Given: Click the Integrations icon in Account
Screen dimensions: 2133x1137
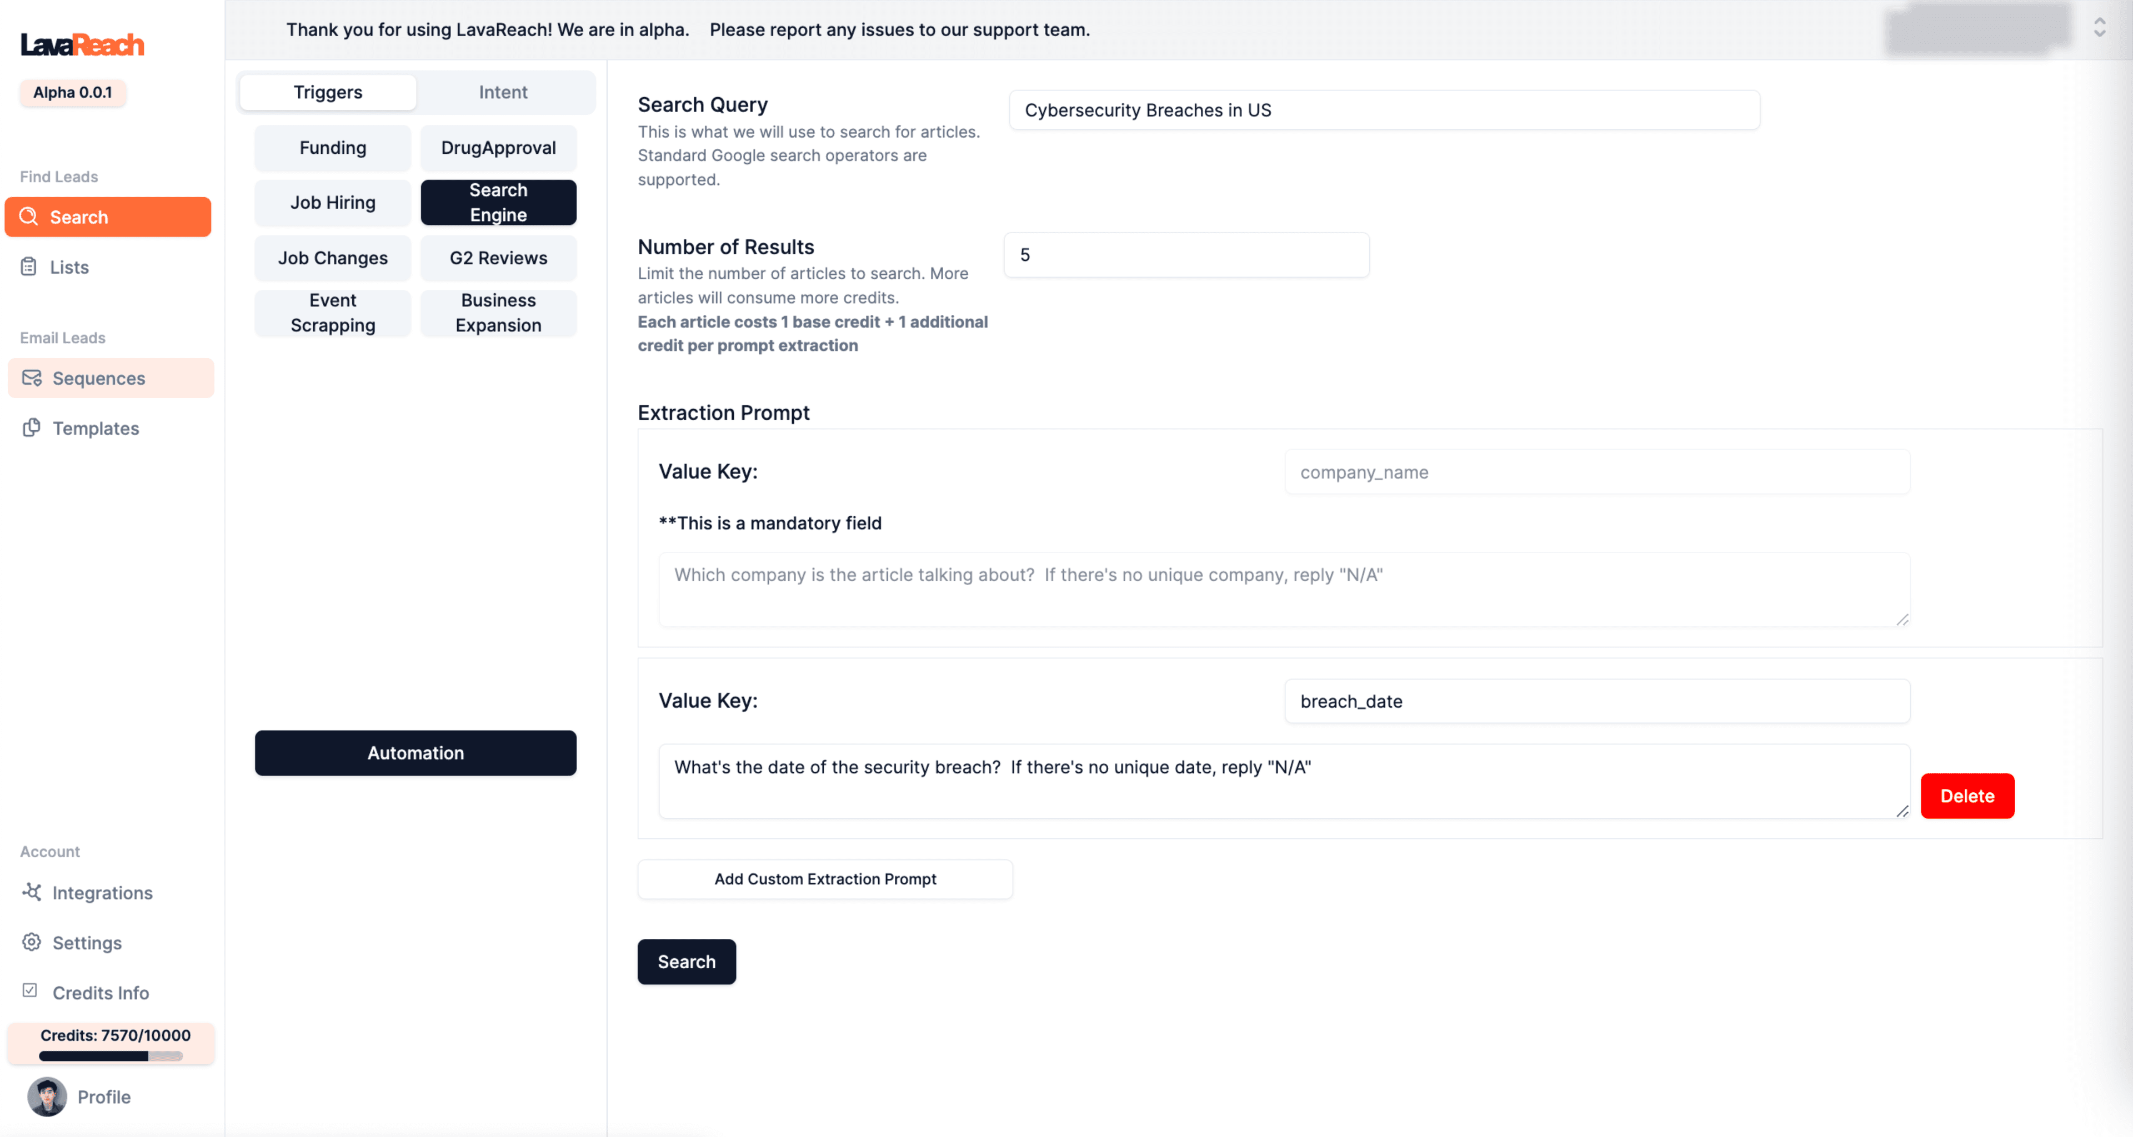Looking at the screenshot, I should click(32, 892).
